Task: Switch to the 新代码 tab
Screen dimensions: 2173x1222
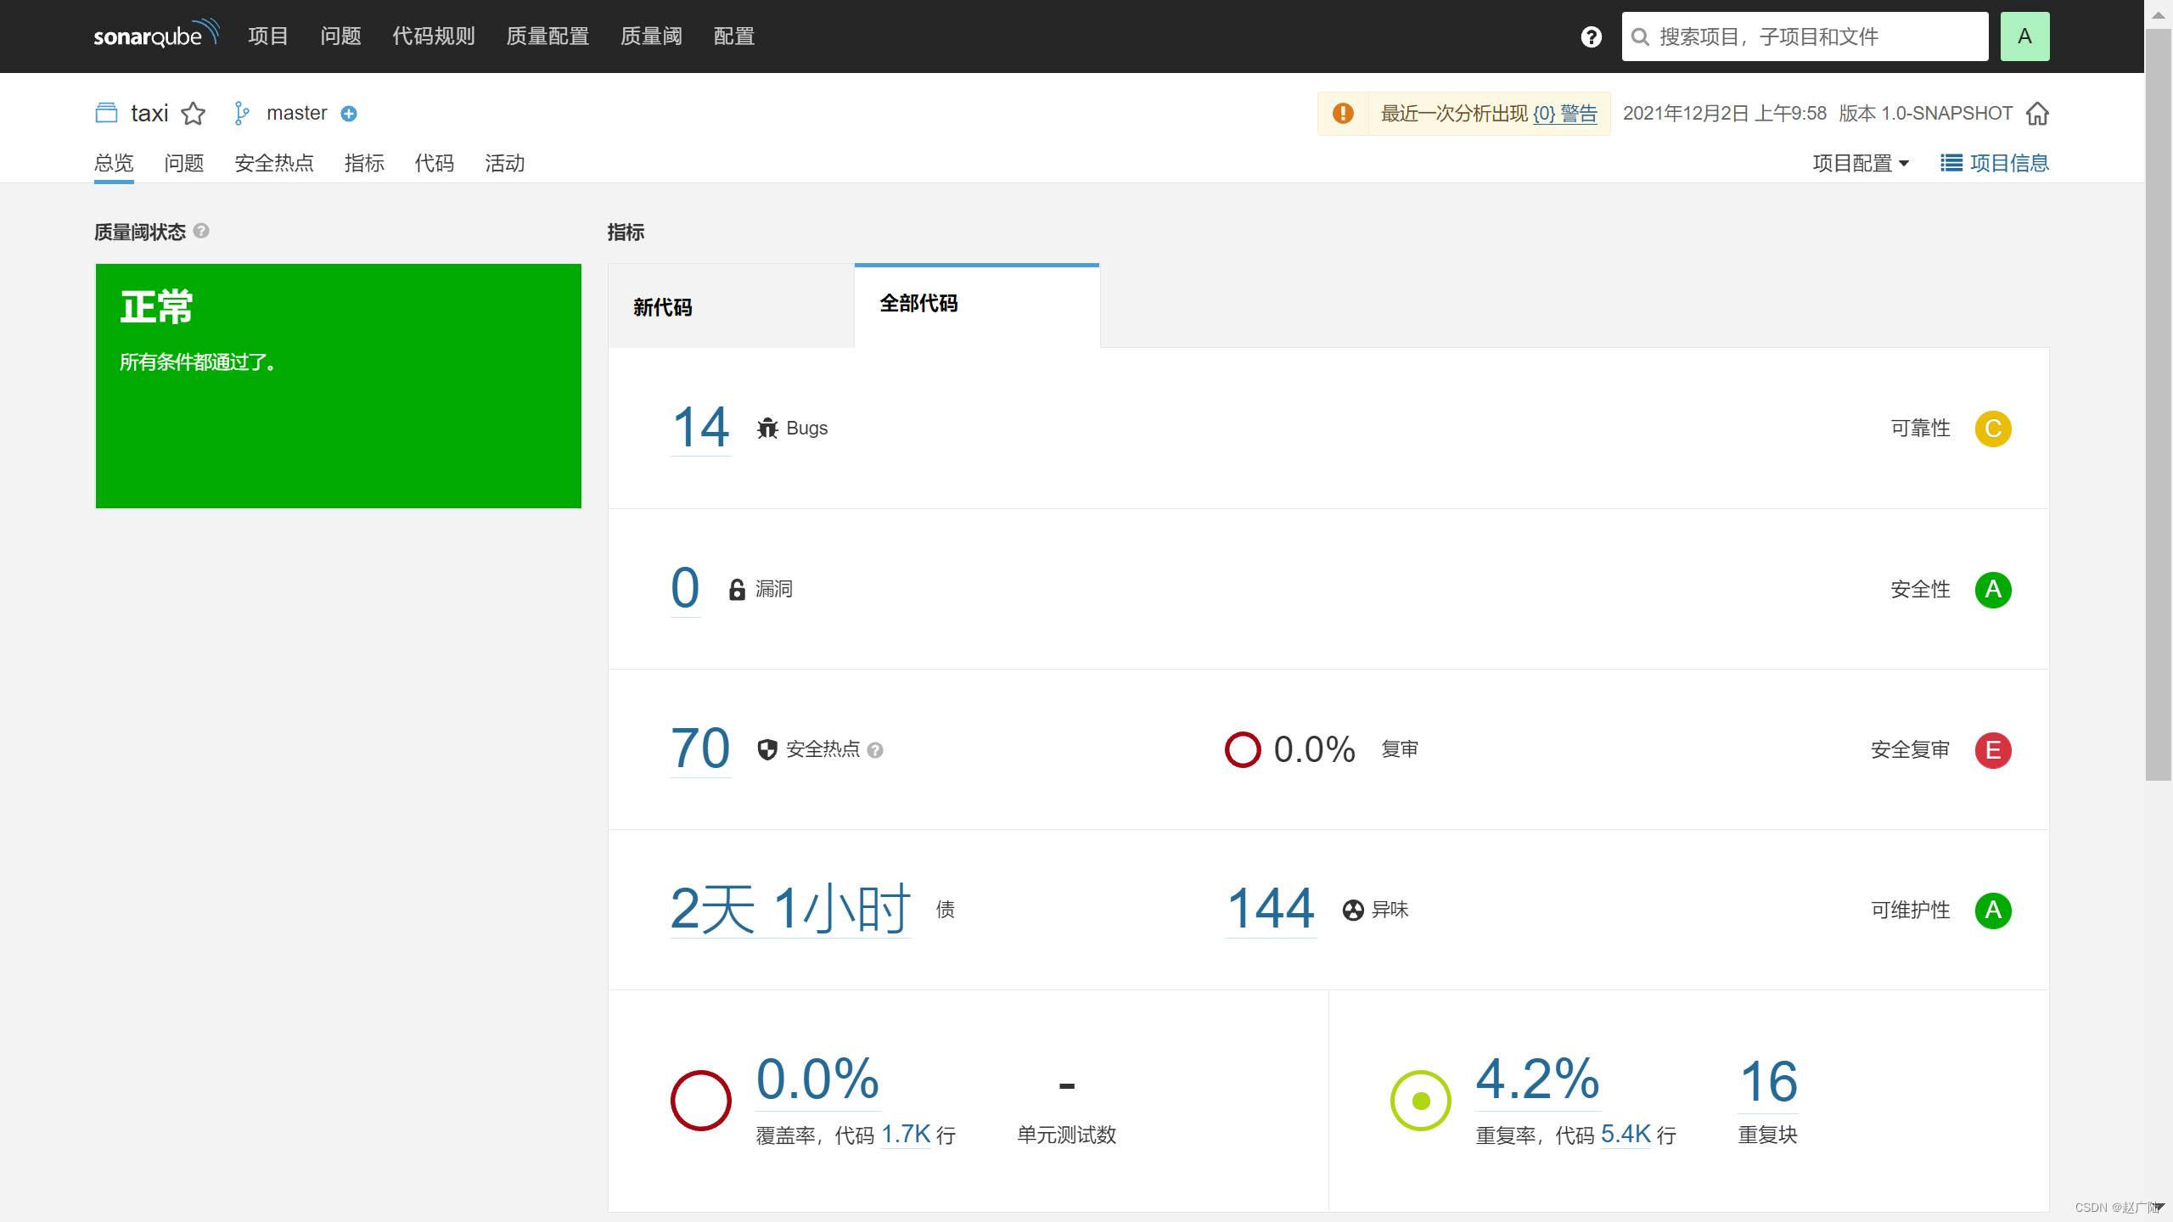Action: click(663, 307)
